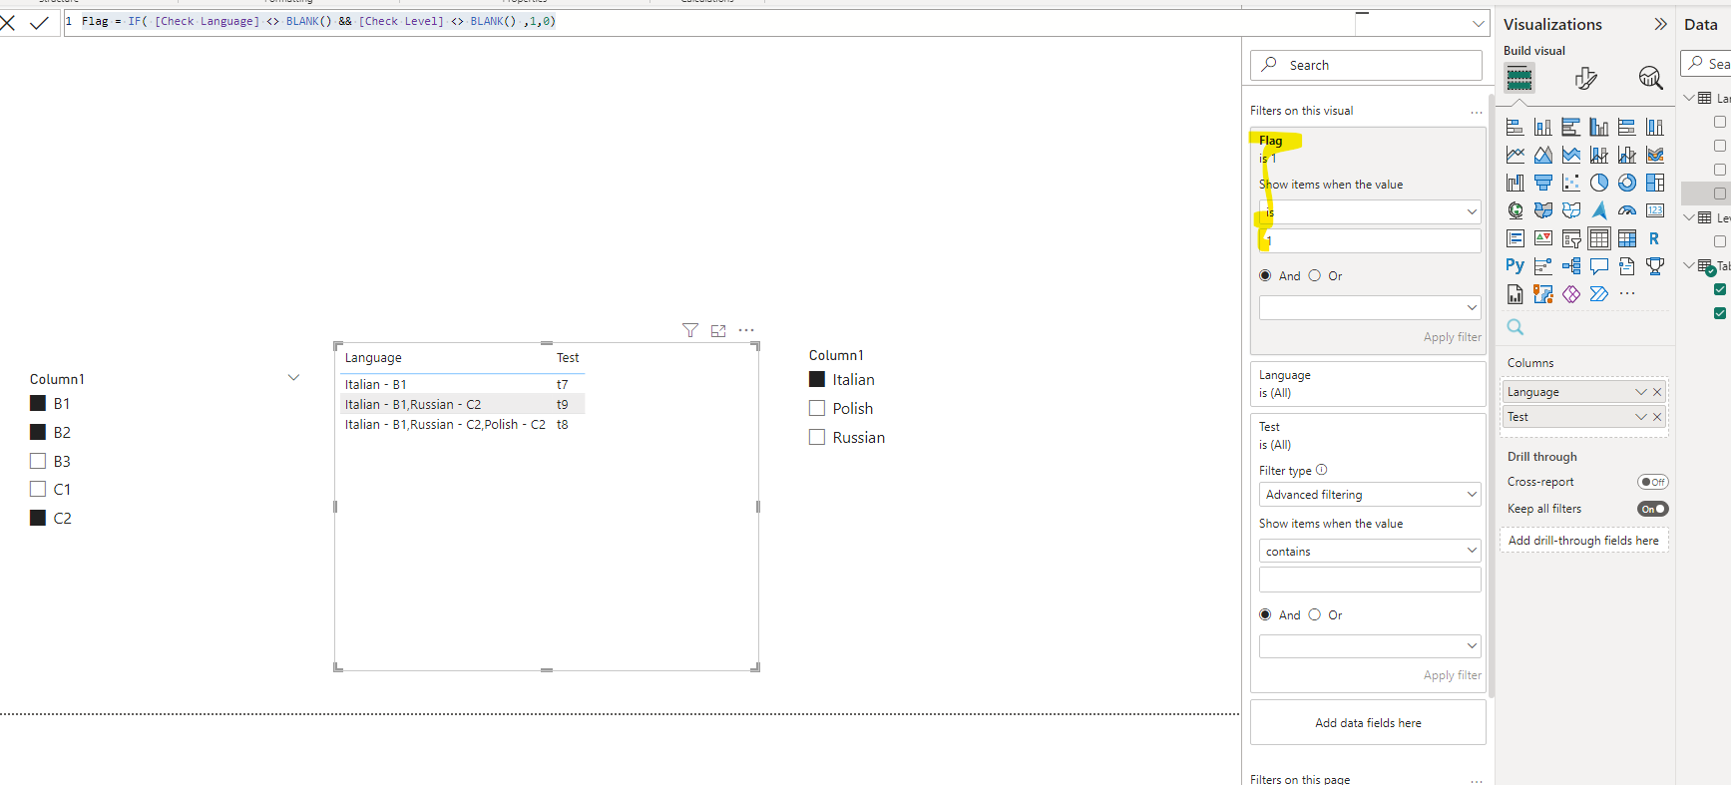The image size is (1731, 785).
Task: Open the Test column field dropdown arrow
Action: [1641, 417]
